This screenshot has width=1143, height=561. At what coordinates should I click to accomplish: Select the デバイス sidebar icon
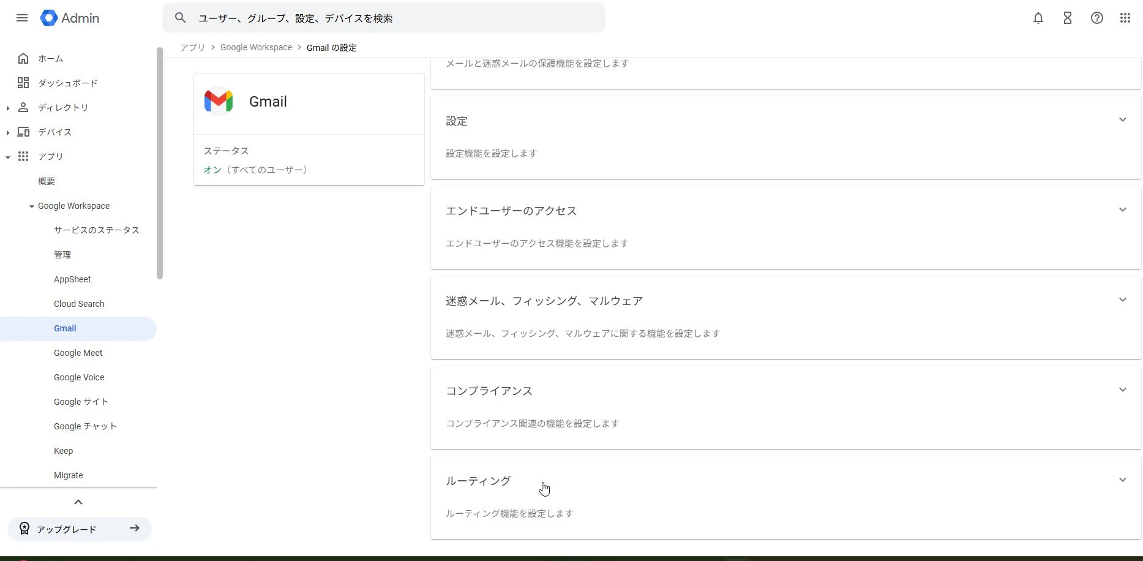click(x=23, y=132)
